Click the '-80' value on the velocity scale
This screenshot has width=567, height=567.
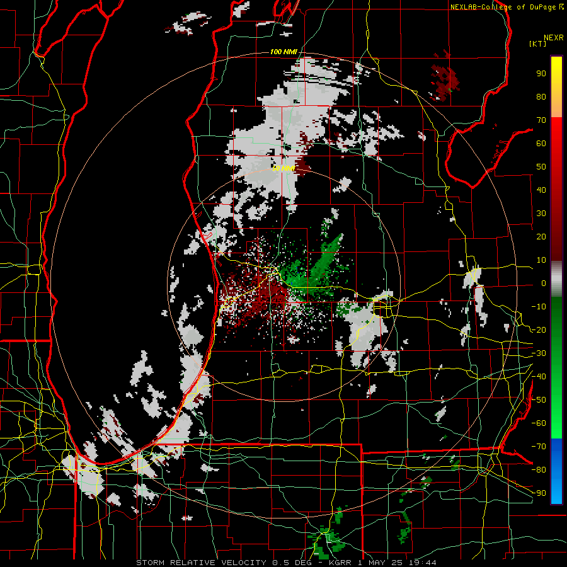pos(539,470)
